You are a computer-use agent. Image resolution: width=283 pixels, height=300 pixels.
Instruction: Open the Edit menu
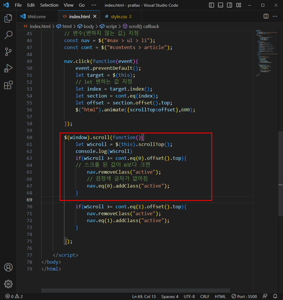point(31,5)
